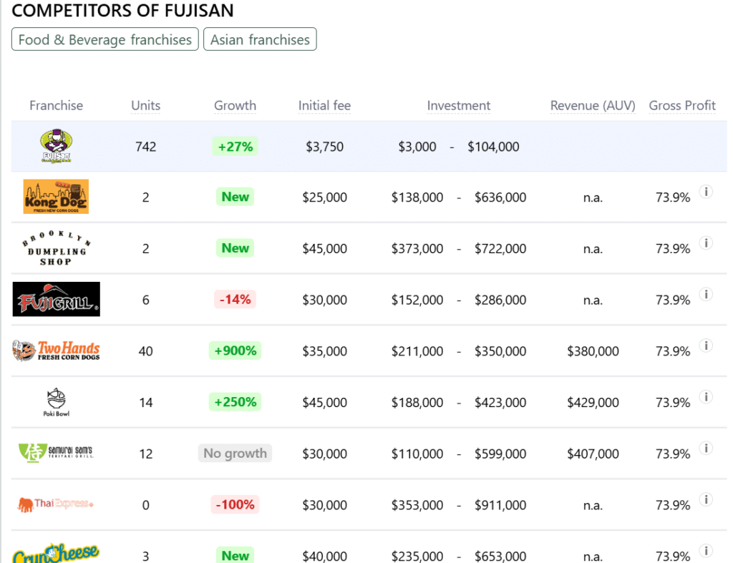Select the $188,000 investment value

[417, 402]
